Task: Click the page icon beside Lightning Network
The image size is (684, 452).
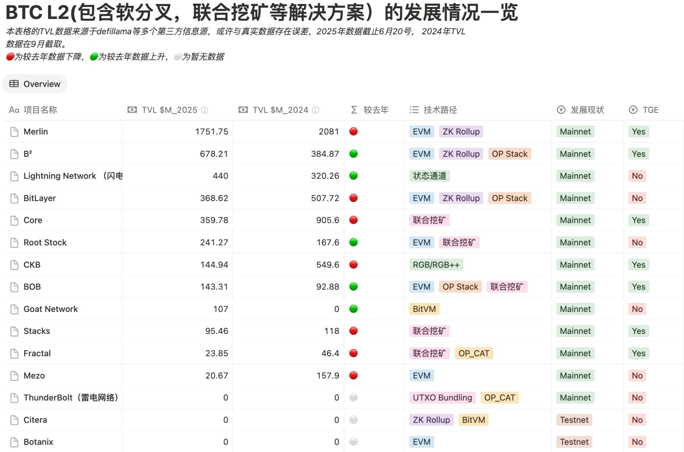Action: coord(14,176)
